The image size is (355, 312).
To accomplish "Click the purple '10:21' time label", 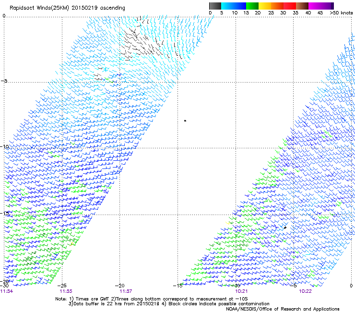I will [241, 291].
